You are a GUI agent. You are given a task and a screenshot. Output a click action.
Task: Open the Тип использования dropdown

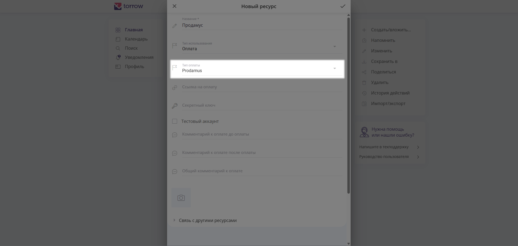point(334,47)
